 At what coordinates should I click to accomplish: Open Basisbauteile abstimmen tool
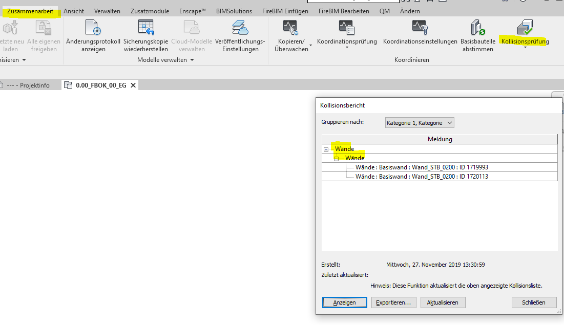tap(477, 28)
